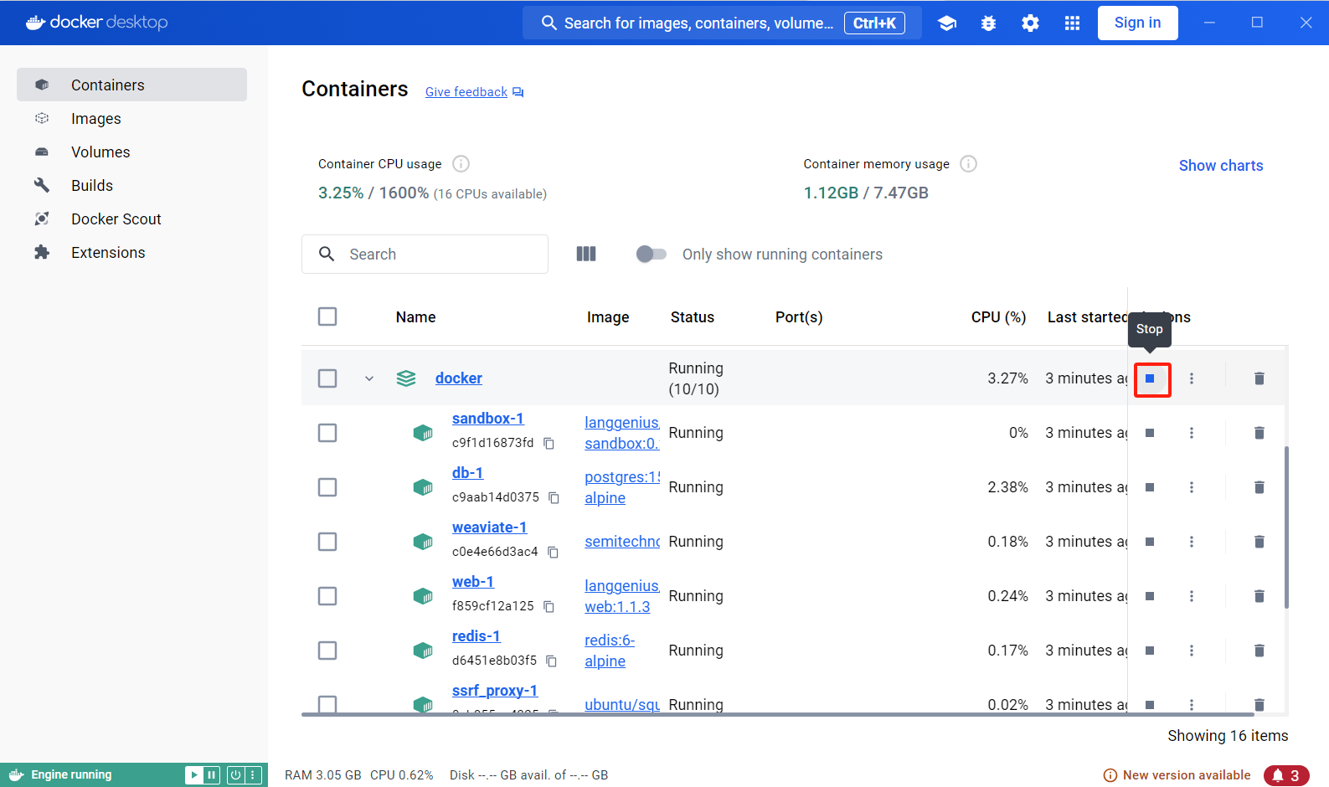Check the select-all containers checkbox in header
1329x787 pixels.
pos(327,316)
